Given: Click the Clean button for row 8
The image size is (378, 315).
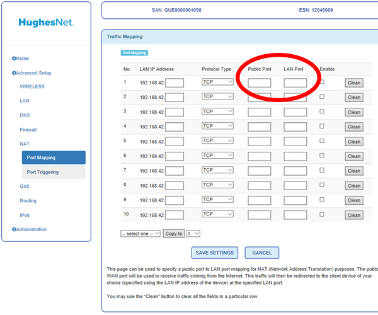Looking at the screenshot, I should tap(354, 186).
